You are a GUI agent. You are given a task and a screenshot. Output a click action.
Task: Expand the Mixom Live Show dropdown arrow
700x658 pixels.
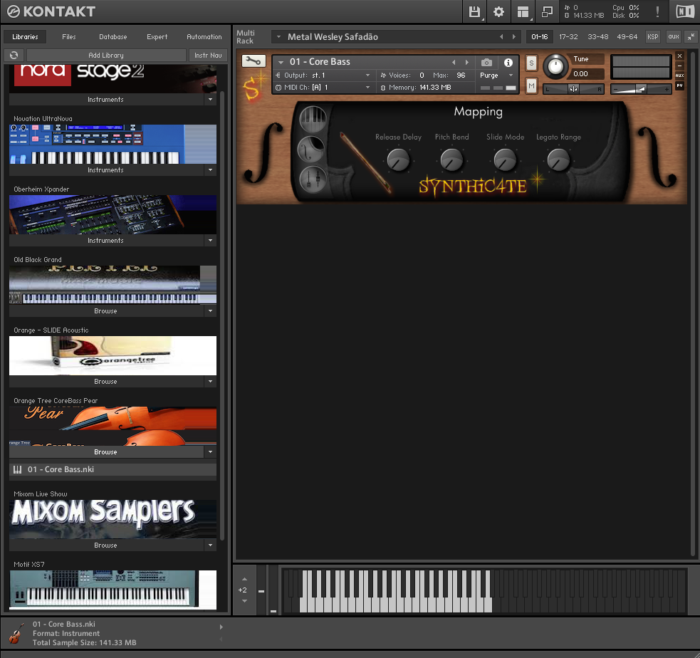pos(210,545)
